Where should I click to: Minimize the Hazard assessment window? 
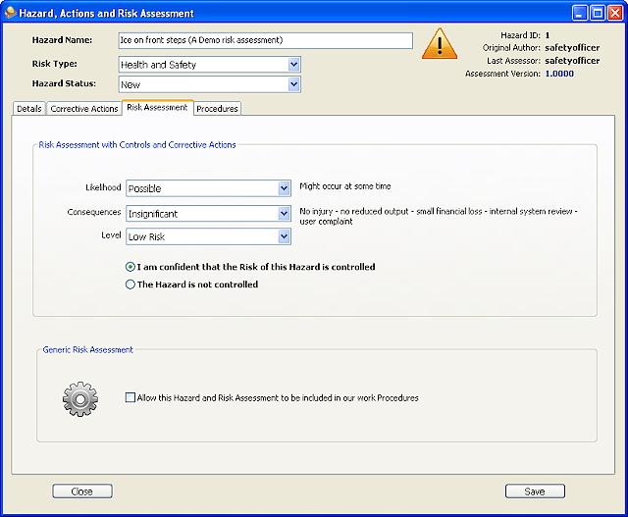tap(579, 13)
